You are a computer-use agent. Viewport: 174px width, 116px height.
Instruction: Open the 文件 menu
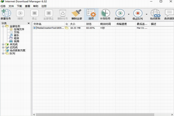click(x=11, y=6)
